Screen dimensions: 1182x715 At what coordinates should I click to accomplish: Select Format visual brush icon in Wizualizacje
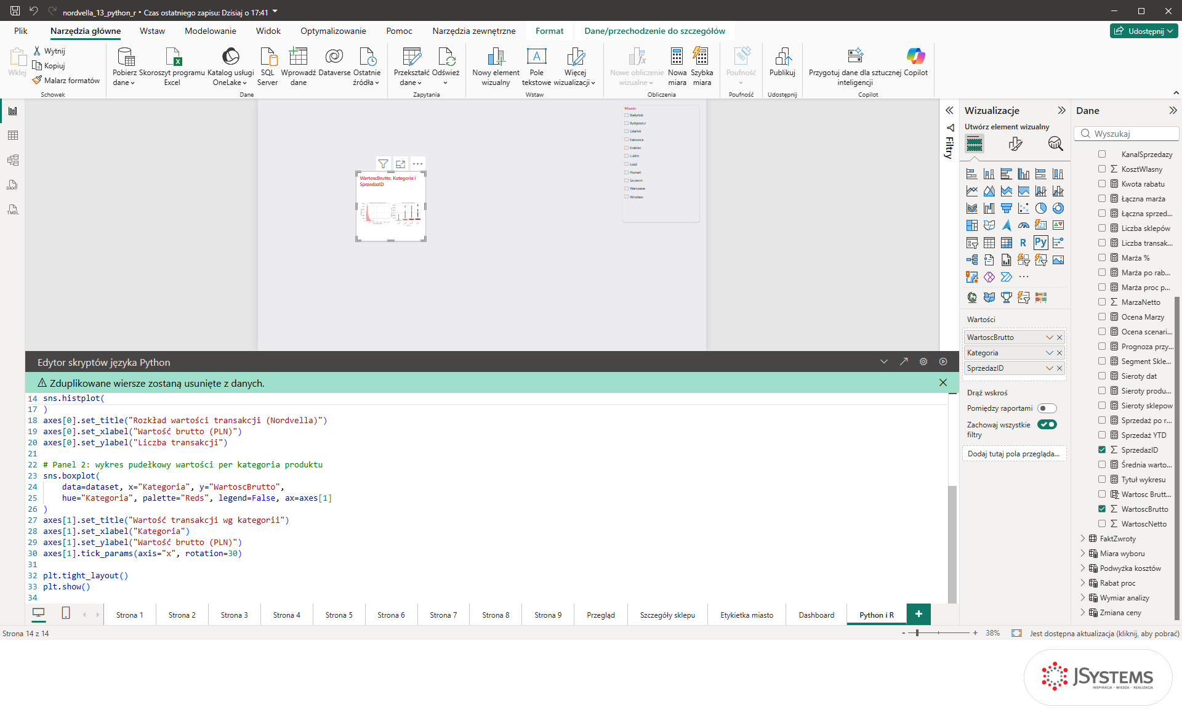click(x=1015, y=143)
